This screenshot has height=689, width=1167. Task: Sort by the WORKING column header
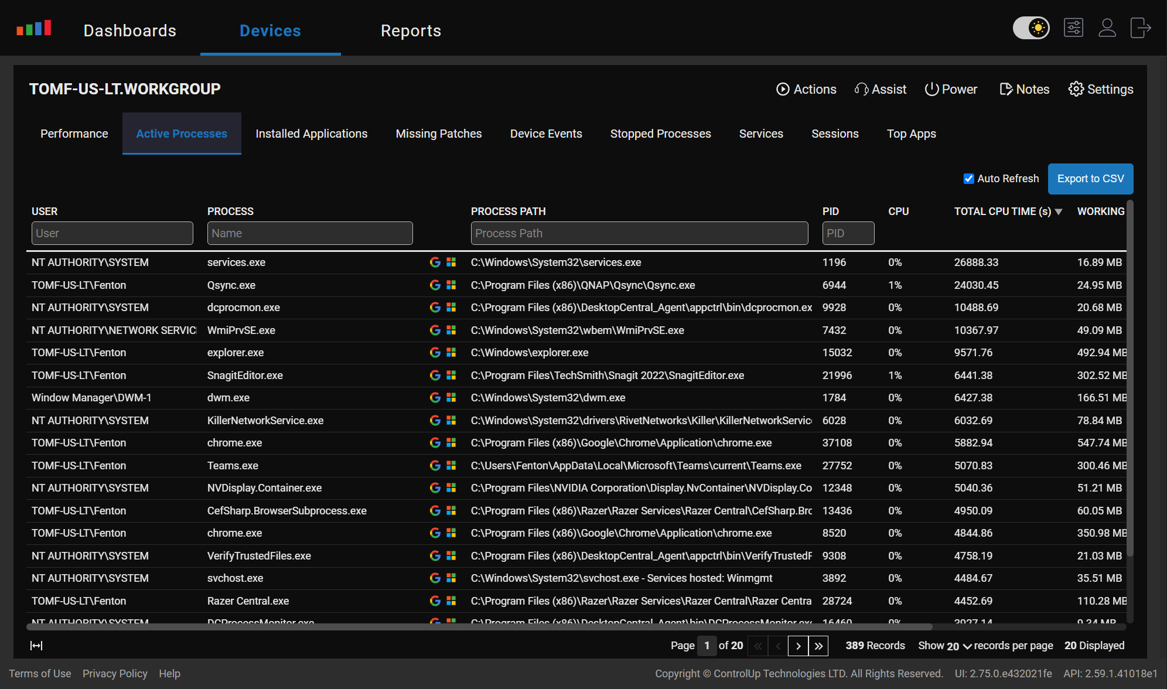[x=1100, y=212]
